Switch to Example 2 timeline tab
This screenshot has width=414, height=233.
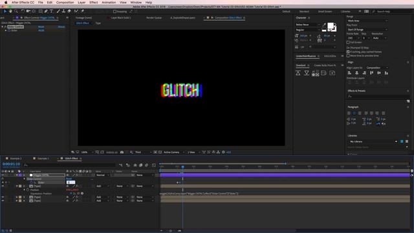point(16,159)
